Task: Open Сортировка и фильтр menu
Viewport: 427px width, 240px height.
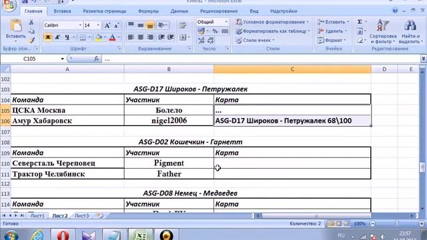Action: (383, 31)
